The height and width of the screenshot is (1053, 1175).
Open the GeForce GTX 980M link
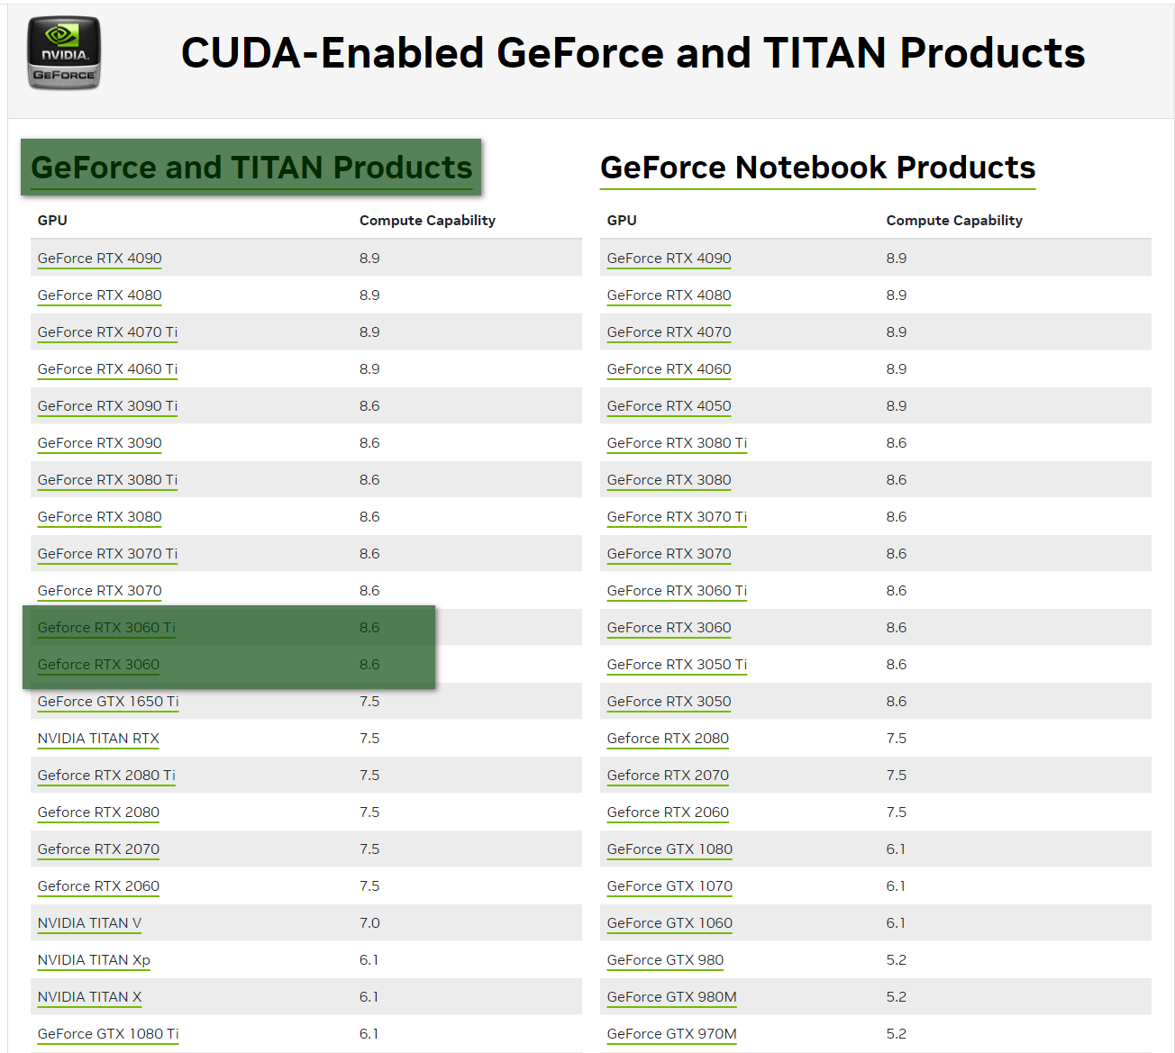[671, 997]
